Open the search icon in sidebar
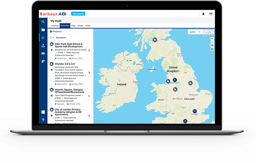256x163 pixels. pyautogui.click(x=43, y=22)
